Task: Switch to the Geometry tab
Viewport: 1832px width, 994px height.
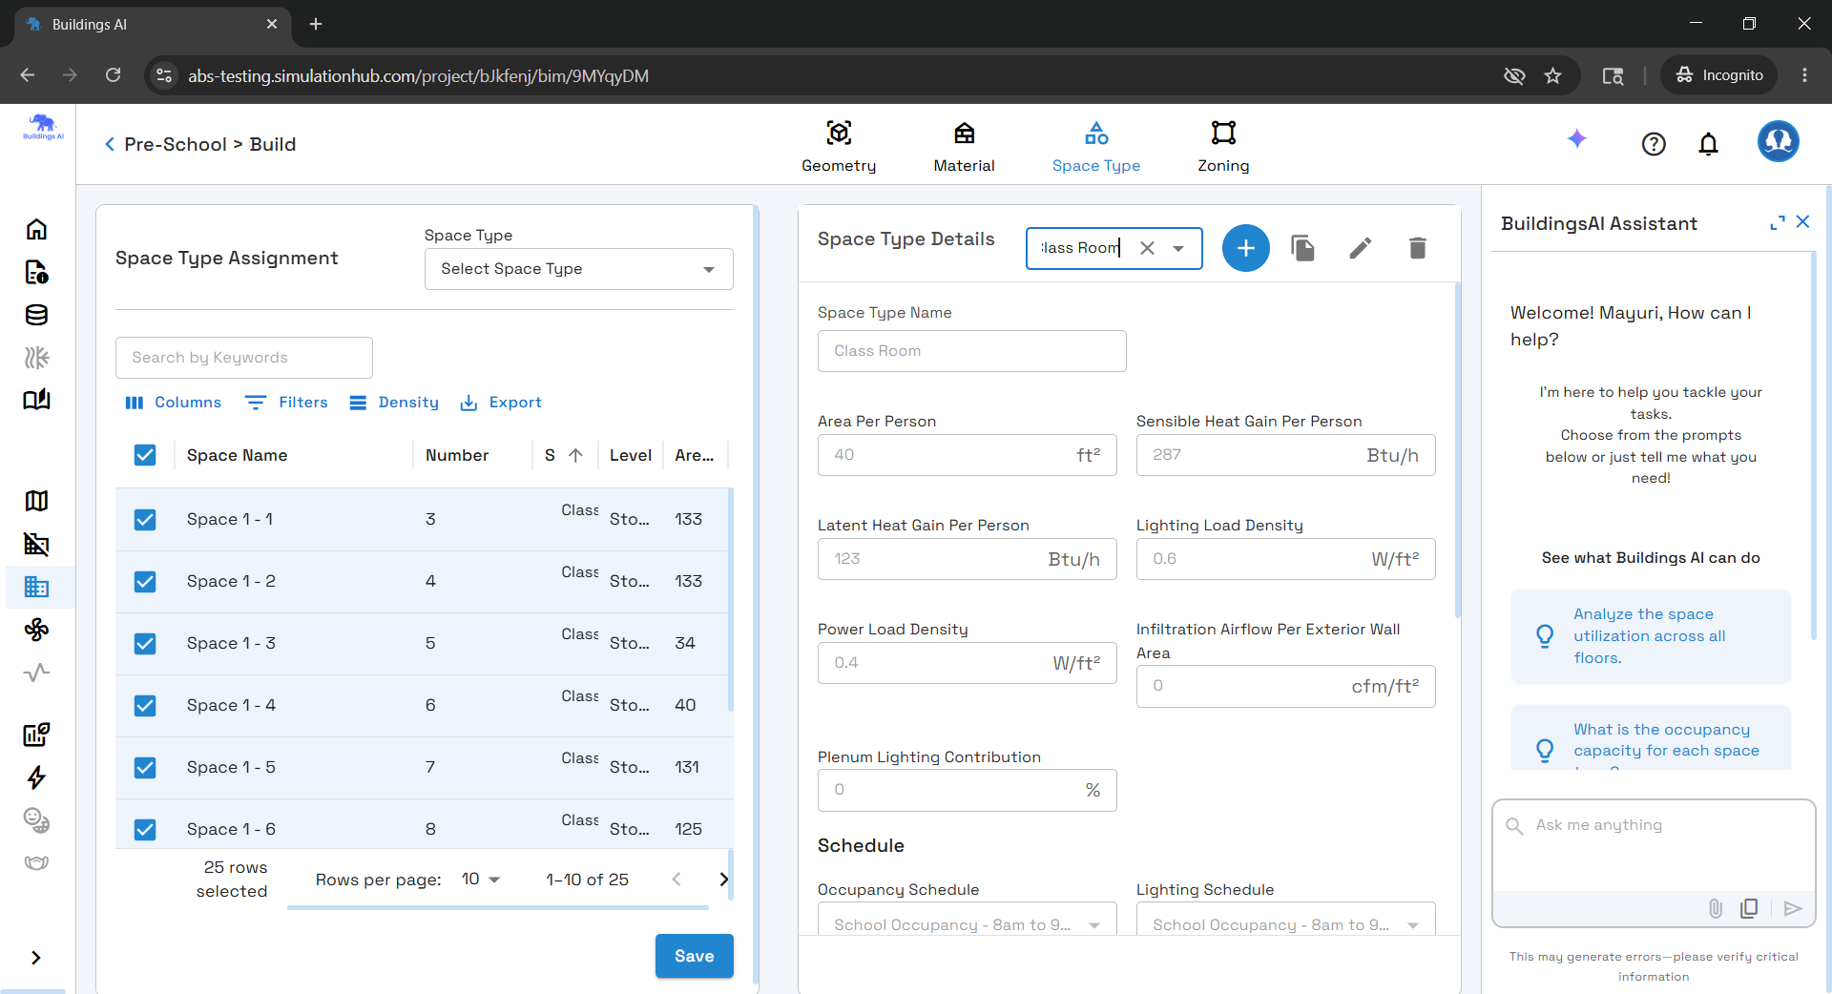Action: coord(839,146)
